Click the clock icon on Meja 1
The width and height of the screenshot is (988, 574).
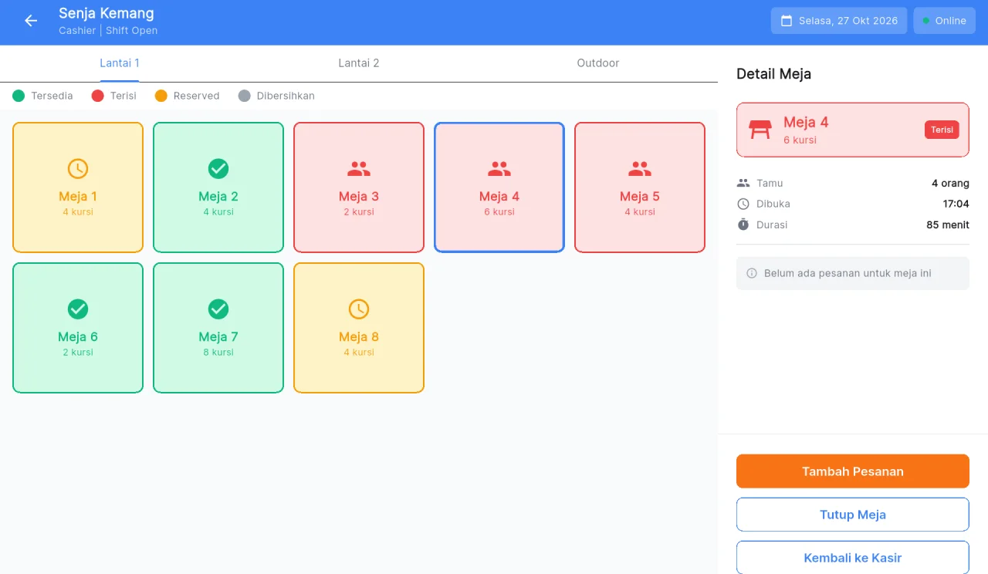coord(78,169)
